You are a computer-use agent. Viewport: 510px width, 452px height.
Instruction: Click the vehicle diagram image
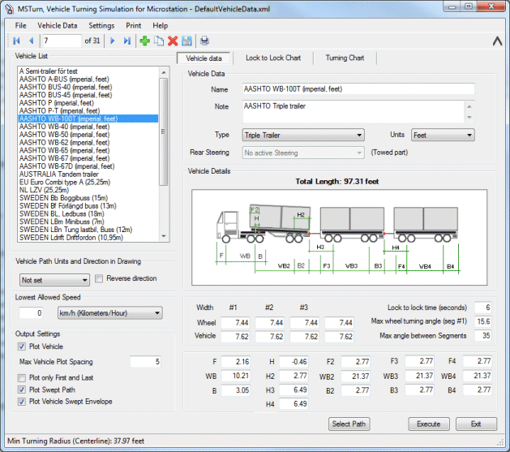point(339,238)
